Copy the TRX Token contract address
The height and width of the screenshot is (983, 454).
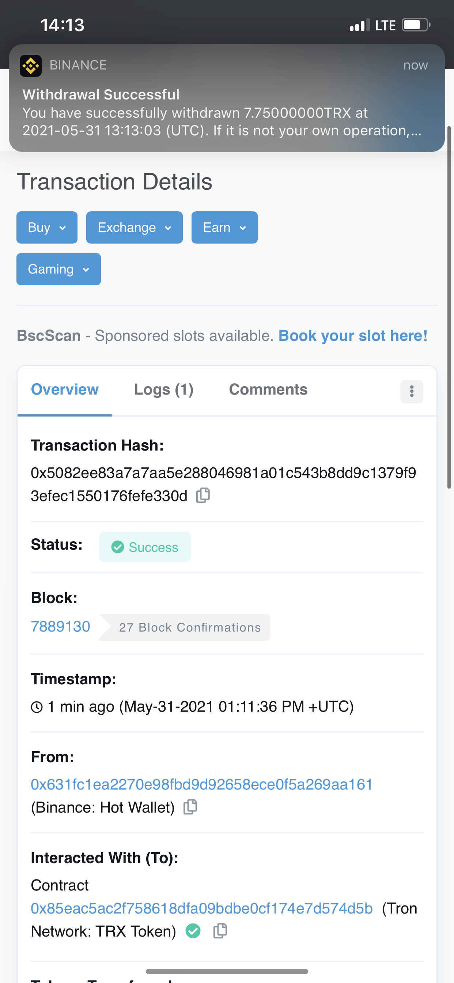[x=220, y=931]
